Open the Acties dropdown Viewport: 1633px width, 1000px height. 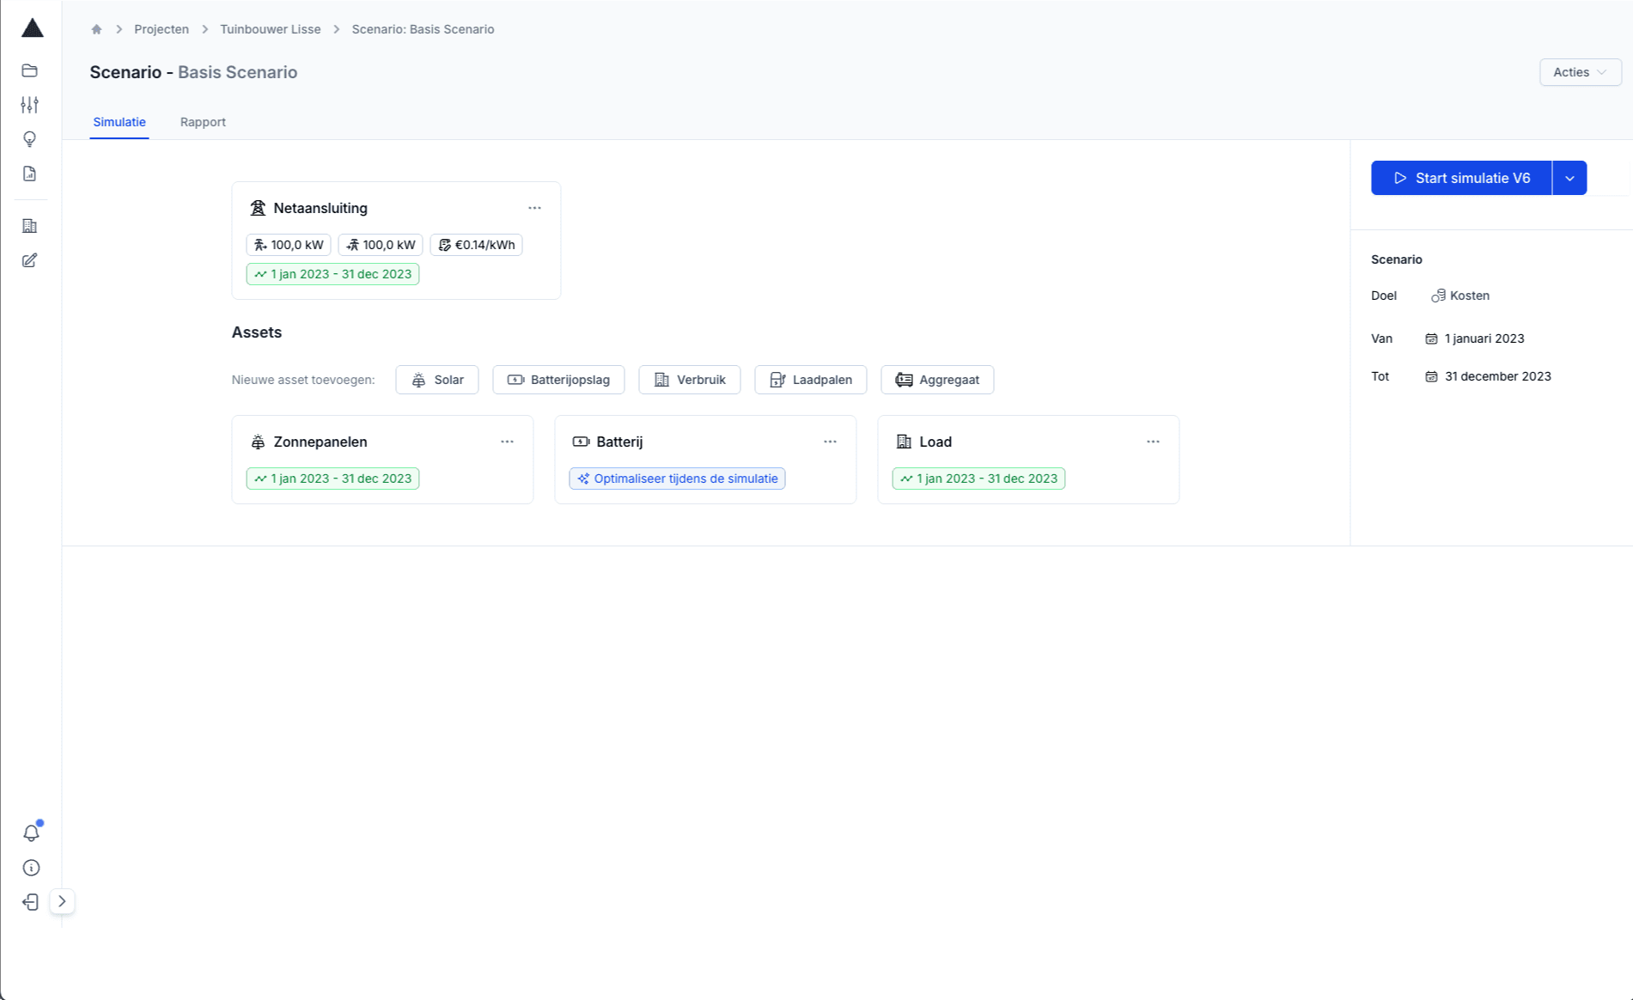click(x=1580, y=72)
